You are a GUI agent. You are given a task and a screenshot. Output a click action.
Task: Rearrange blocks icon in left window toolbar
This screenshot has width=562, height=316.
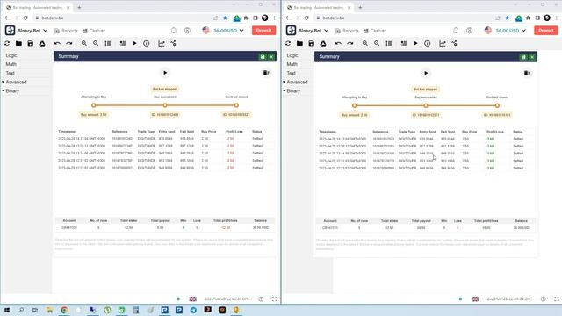[x=107, y=43]
